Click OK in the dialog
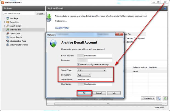The width and height of the screenshot is (170, 111). click(x=84, y=93)
